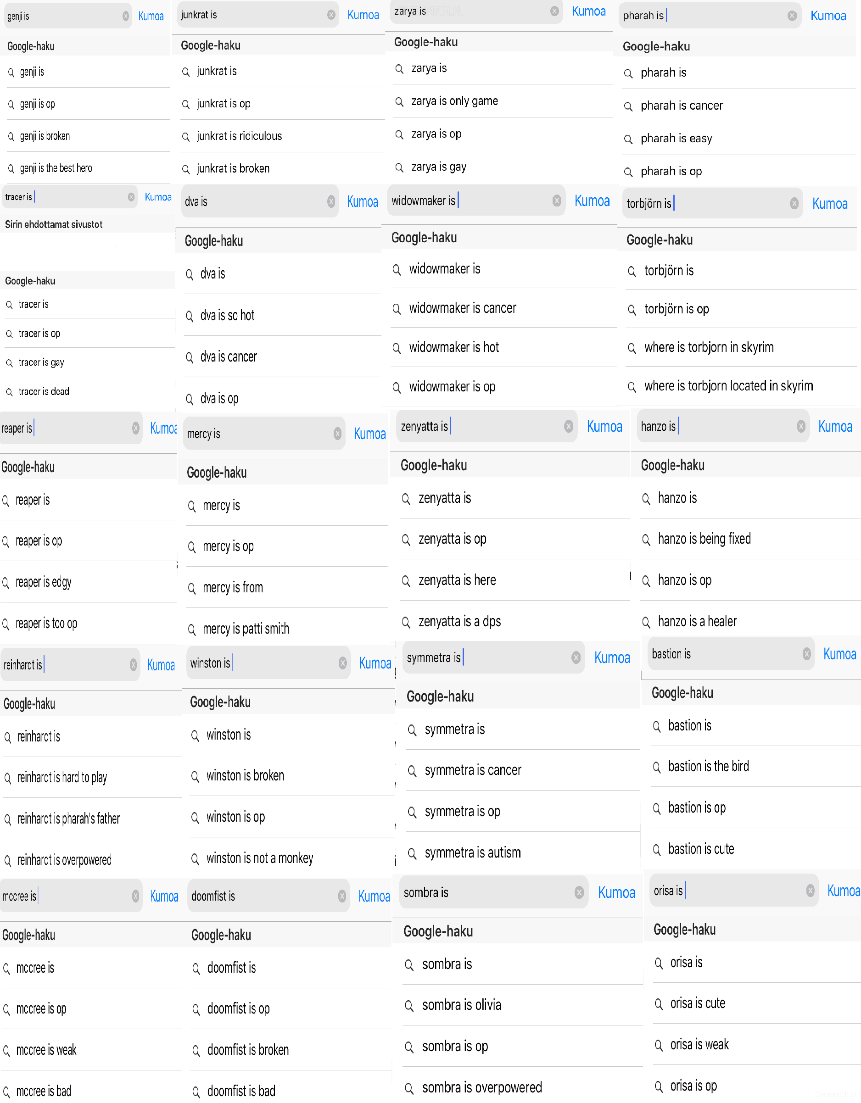Clear the 'genji is' search field
861x1103 pixels.
coord(125,16)
